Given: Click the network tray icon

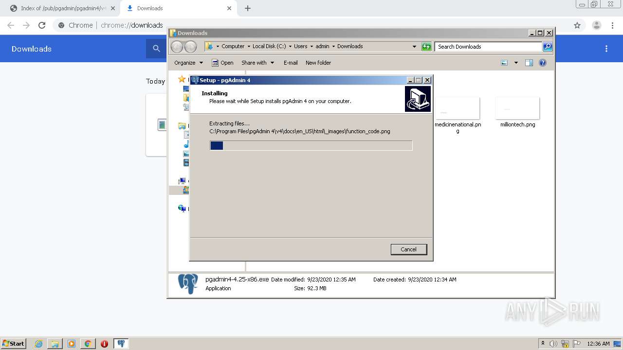Looking at the screenshot, I should coord(565,344).
